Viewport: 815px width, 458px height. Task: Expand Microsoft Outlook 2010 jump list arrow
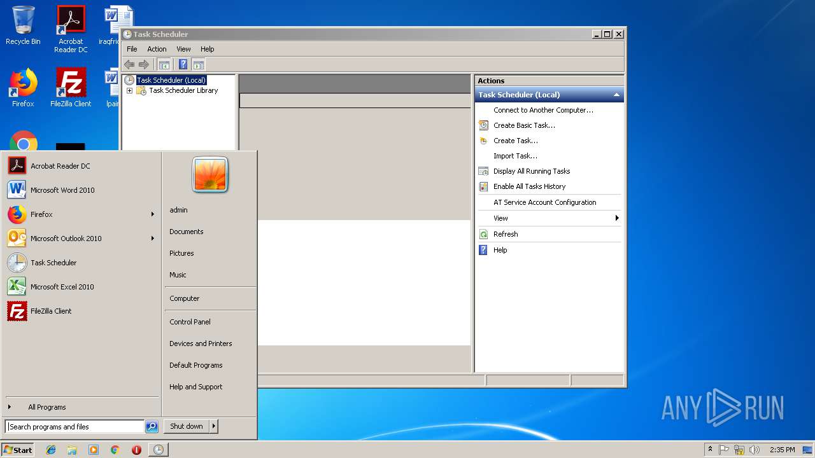click(153, 239)
